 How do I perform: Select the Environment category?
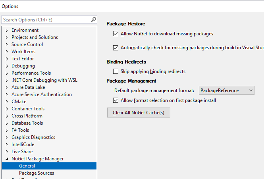25,30
